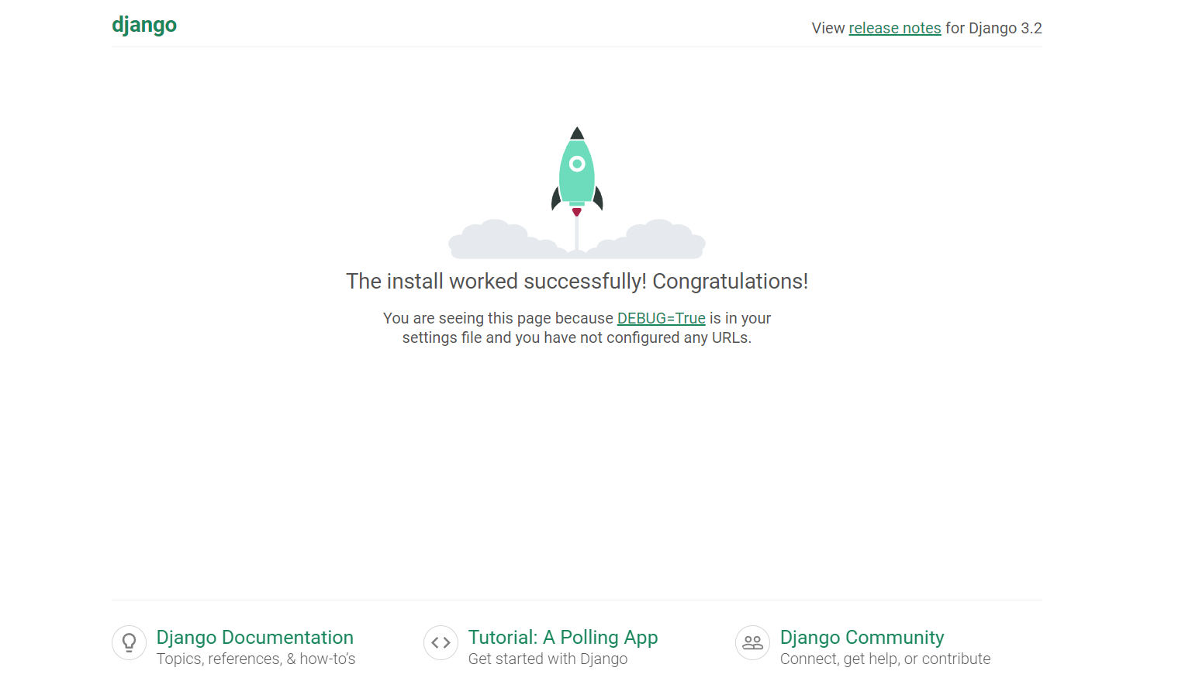Click 'The install worked successfully! Congratulations!' heading
Image resolution: width=1192 pixels, height=678 pixels.
click(x=577, y=281)
